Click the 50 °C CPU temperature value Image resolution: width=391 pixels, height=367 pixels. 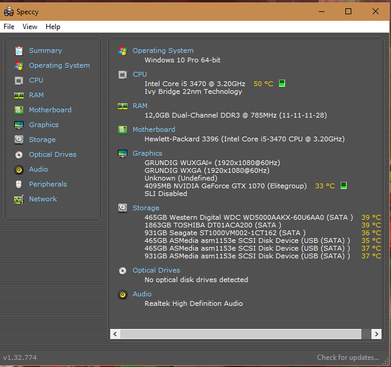(263, 84)
